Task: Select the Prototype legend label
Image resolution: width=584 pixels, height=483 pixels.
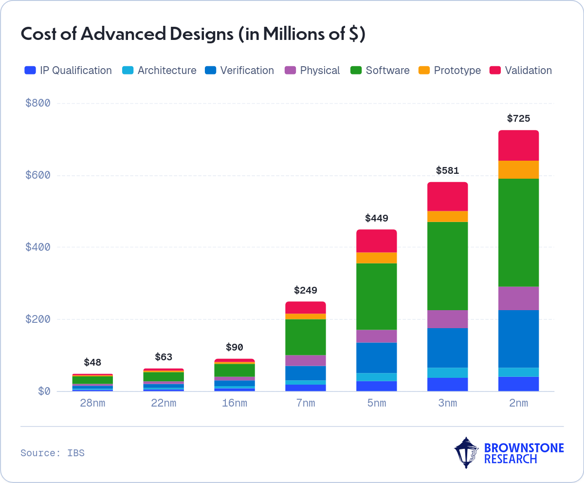Action: [457, 71]
